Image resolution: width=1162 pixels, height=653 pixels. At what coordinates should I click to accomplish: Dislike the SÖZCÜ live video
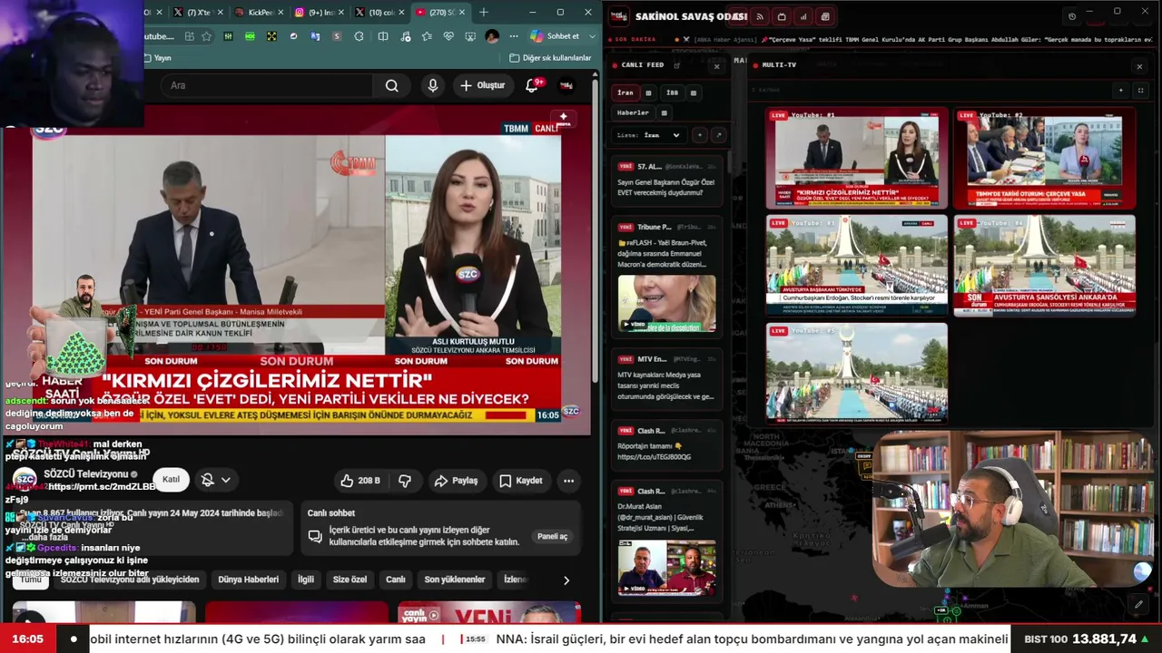pos(405,481)
